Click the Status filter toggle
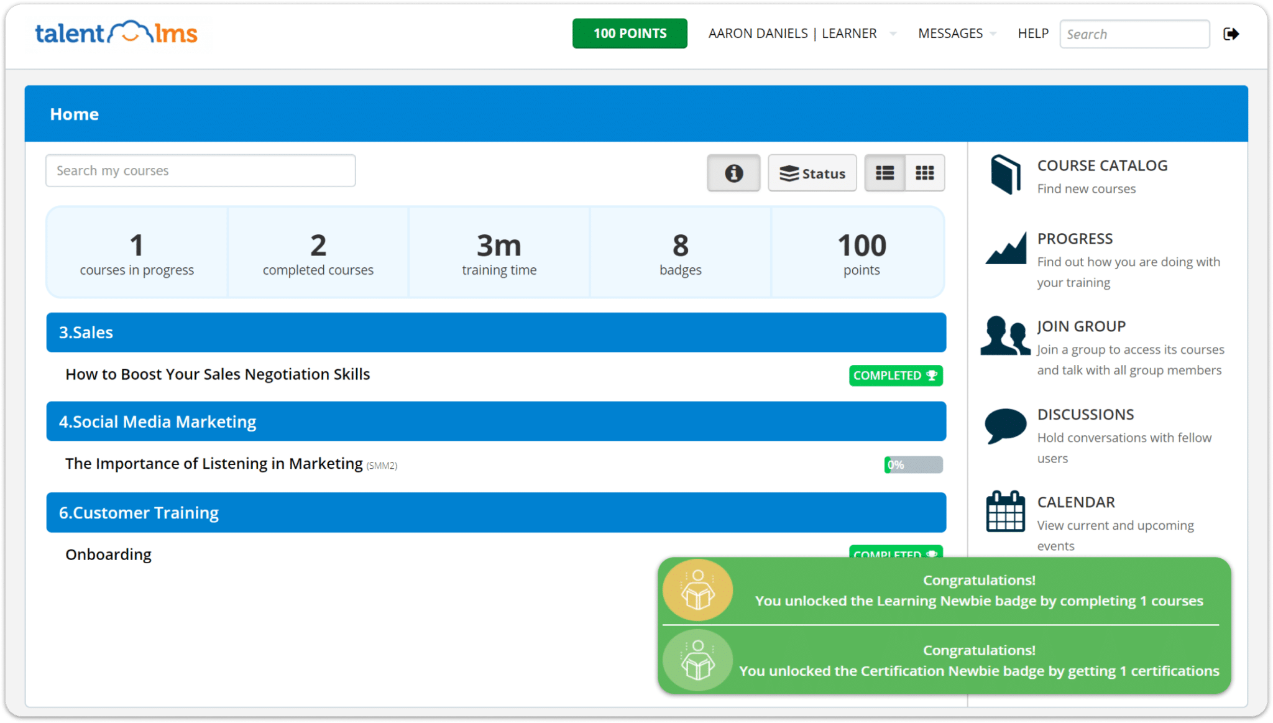Viewport: 1273px width, 723px height. click(812, 173)
